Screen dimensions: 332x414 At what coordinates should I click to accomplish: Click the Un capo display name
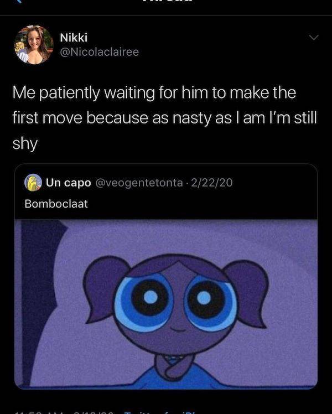64,182
